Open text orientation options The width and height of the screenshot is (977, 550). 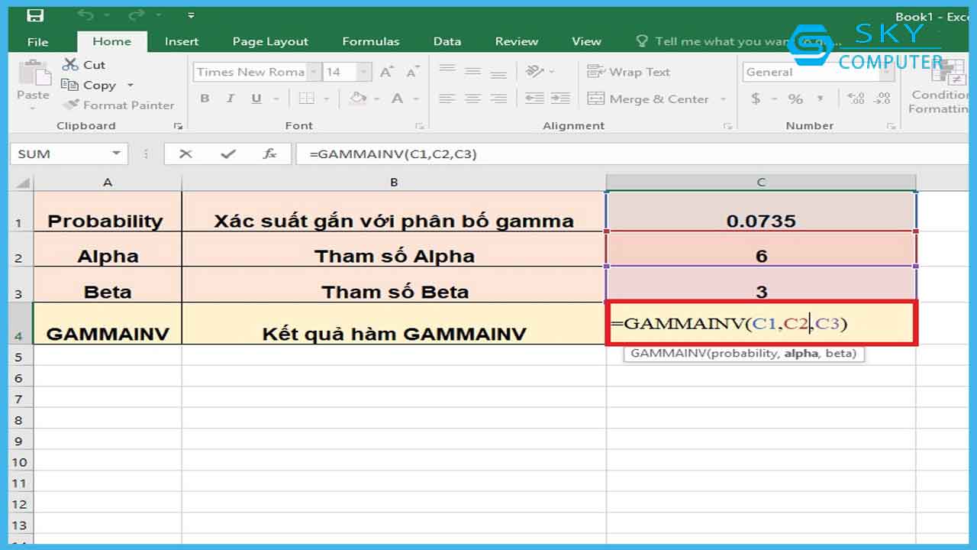[540, 71]
